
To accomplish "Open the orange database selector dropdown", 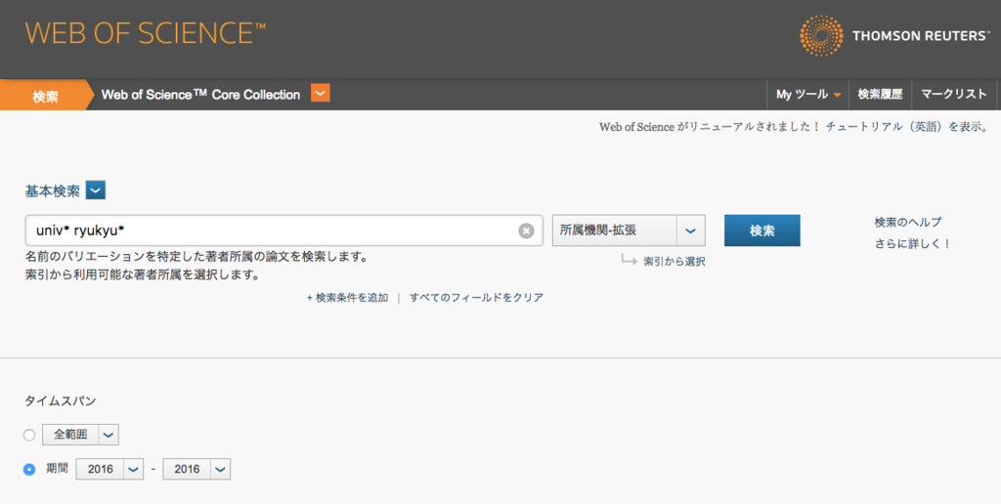I will 321,93.
